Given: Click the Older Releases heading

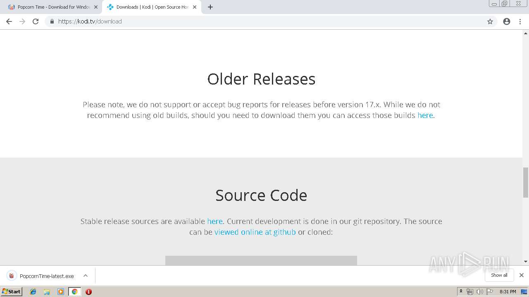Looking at the screenshot, I should [261, 79].
